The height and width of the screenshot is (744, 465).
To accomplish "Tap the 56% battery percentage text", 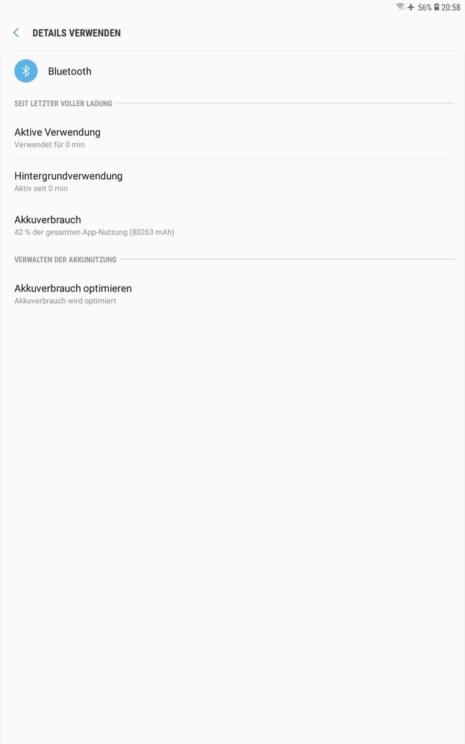I will coord(424,8).
